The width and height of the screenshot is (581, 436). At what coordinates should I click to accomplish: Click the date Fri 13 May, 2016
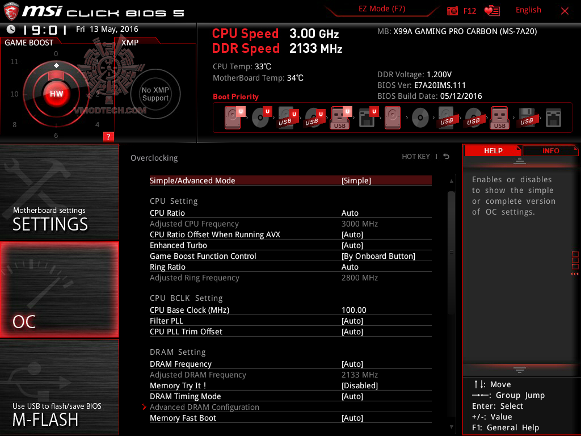point(107,29)
